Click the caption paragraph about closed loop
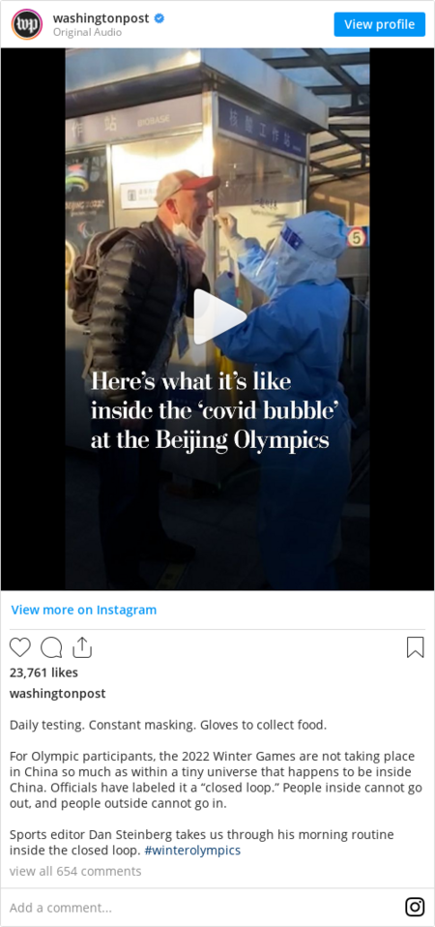435x927 pixels. [x=216, y=780]
